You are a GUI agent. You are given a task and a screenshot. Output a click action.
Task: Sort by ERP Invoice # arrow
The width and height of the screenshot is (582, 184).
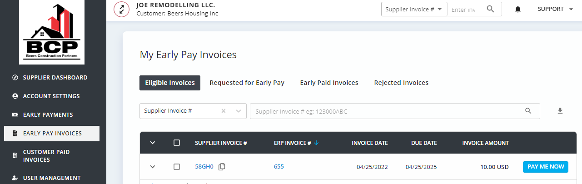click(x=316, y=143)
